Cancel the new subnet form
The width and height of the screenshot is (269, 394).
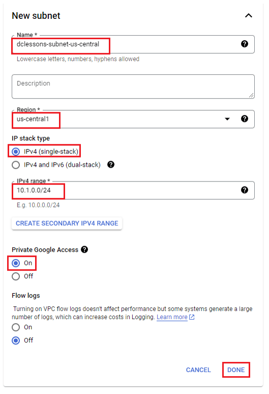[x=198, y=370]
